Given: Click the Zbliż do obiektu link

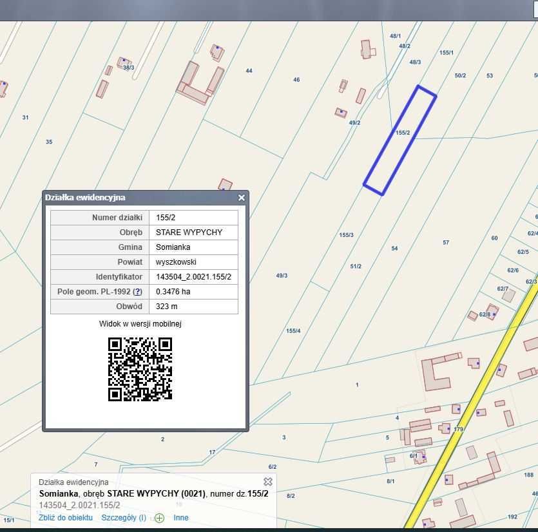Looking at the screenshot, I should pyautogui.click(x=66, y=518).
